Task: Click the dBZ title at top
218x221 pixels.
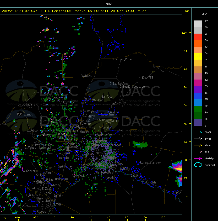Action: coord(109,4)
